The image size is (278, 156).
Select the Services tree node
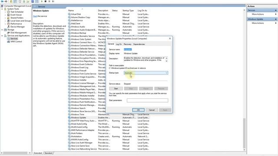14,39
